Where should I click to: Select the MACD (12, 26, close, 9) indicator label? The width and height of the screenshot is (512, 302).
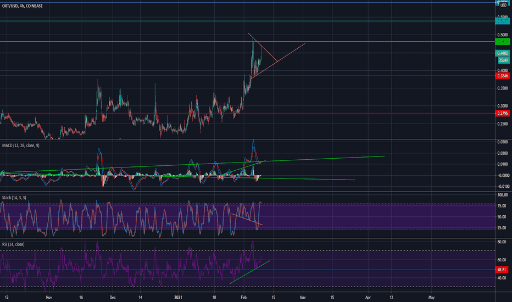tap(20, 146)
